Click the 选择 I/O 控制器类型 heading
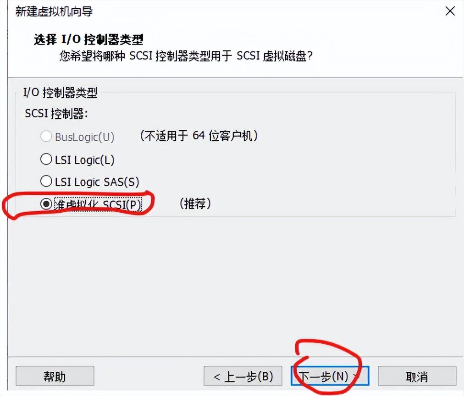The width and height of the screenshot is (464, 396). (88, 39)
